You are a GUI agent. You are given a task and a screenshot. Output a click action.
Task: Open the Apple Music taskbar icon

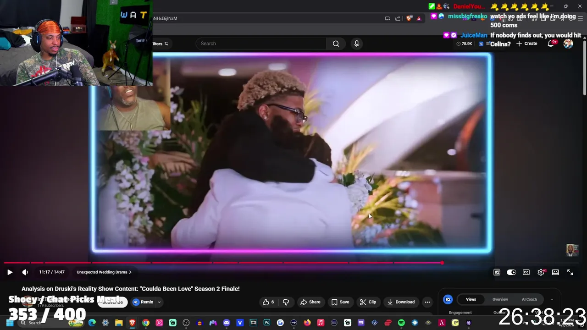[321, 323]
